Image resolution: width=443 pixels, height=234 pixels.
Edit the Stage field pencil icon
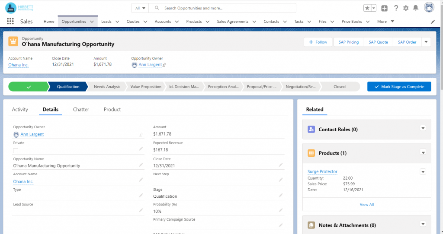coord(280,195)
